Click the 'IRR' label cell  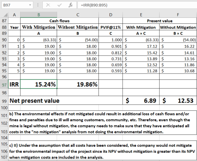point(14,84)
